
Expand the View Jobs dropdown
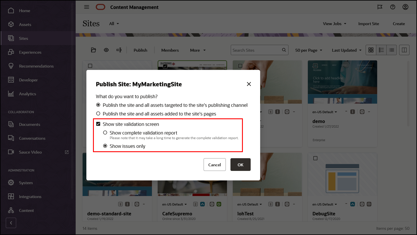pyautogui.click(x=335, y=24)
